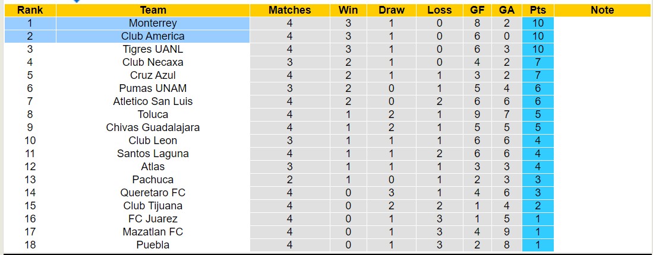Viewport: 653px width, 255px height.
Task: Click the Pachuca team name
Action: 153,180
